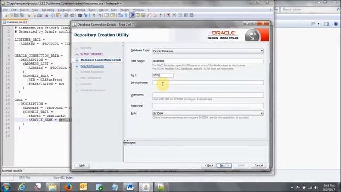Image resolution: width=341 pixels, height=192 pixels.
Task: Click the Zoom In icon in Notepad++
Action: click(x=94, y=15)
